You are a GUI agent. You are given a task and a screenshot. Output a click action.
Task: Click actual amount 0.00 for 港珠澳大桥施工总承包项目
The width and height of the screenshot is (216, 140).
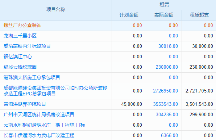pos(173,77)
